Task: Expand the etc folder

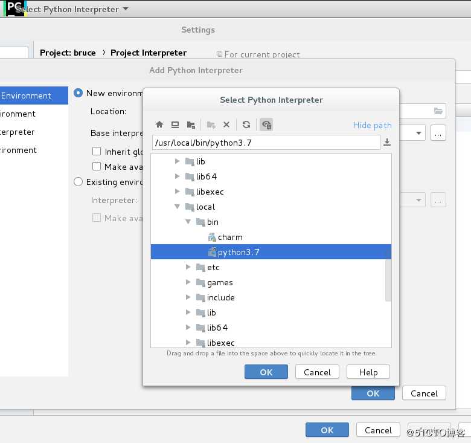Action: click(x=188, y=267)
